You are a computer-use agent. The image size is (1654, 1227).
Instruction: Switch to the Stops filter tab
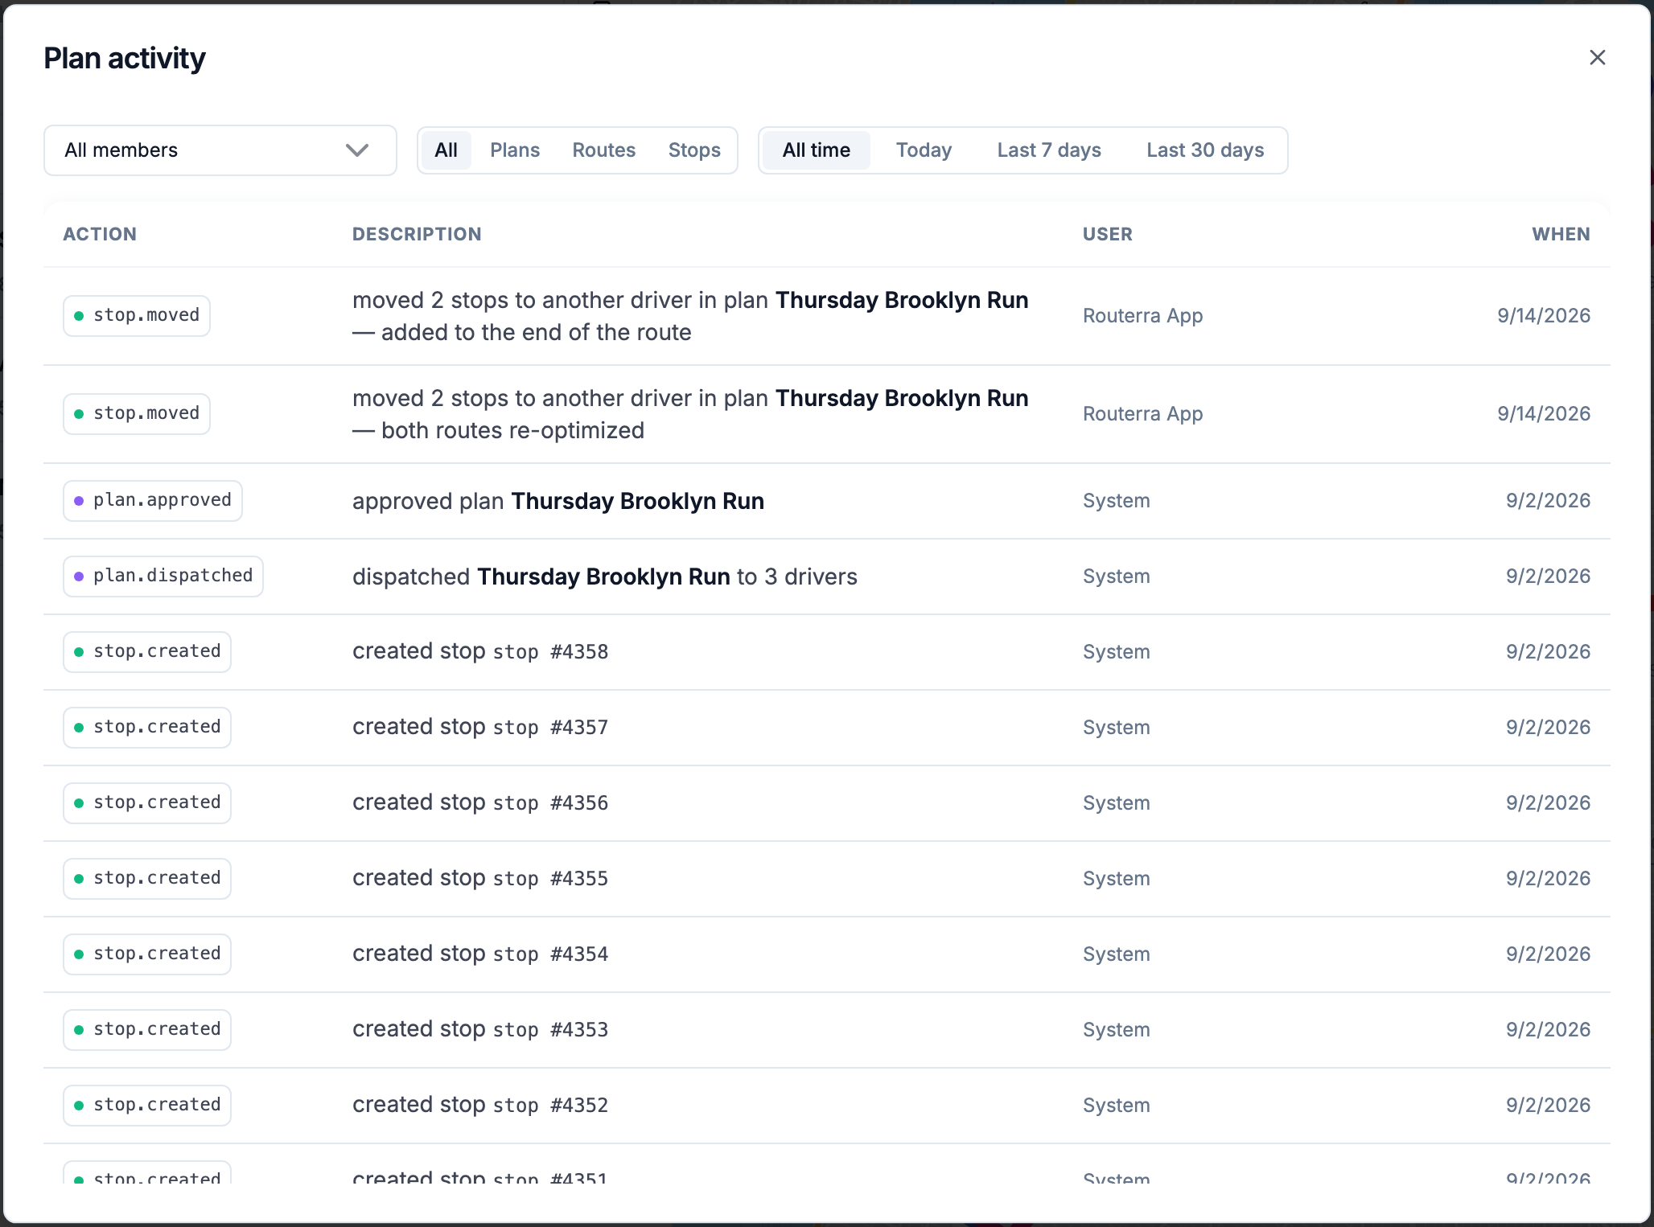tap(694, 150)
